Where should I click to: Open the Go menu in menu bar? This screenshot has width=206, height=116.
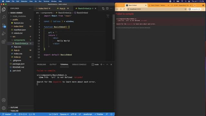click(36, 1)
